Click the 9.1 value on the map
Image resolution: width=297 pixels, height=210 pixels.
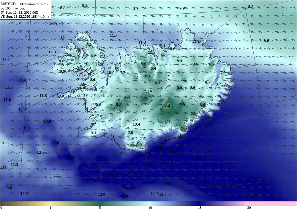tap(94, 133)
